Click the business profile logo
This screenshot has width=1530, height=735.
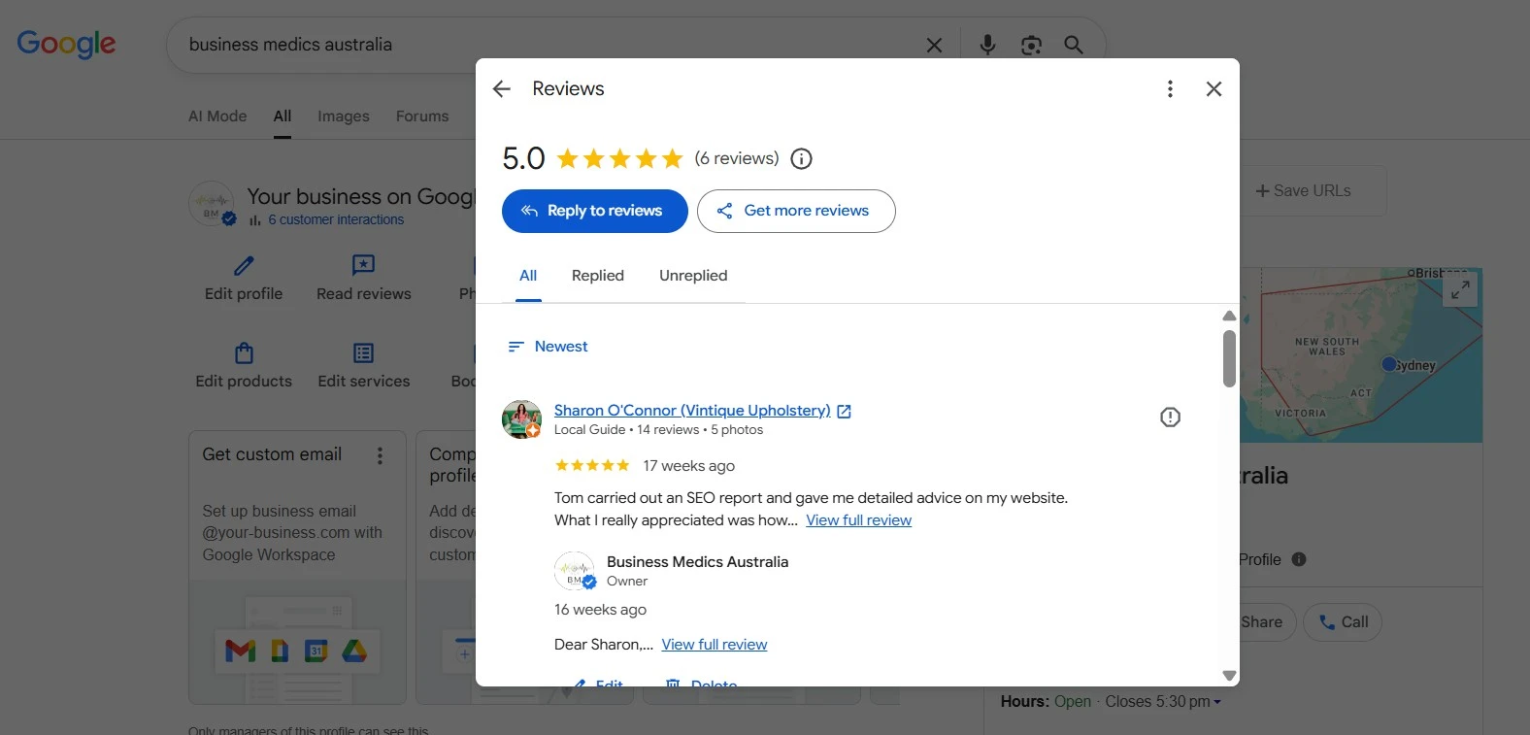click(212, 204)
